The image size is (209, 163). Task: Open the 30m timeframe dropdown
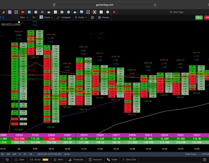(x=24, y=17)
